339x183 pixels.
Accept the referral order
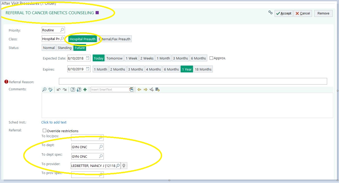pyautogui.click(x=284, y=13)
